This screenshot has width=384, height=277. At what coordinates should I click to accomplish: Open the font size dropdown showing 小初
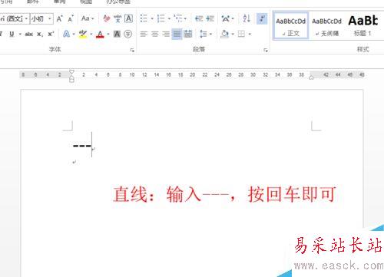pos(50,18)
